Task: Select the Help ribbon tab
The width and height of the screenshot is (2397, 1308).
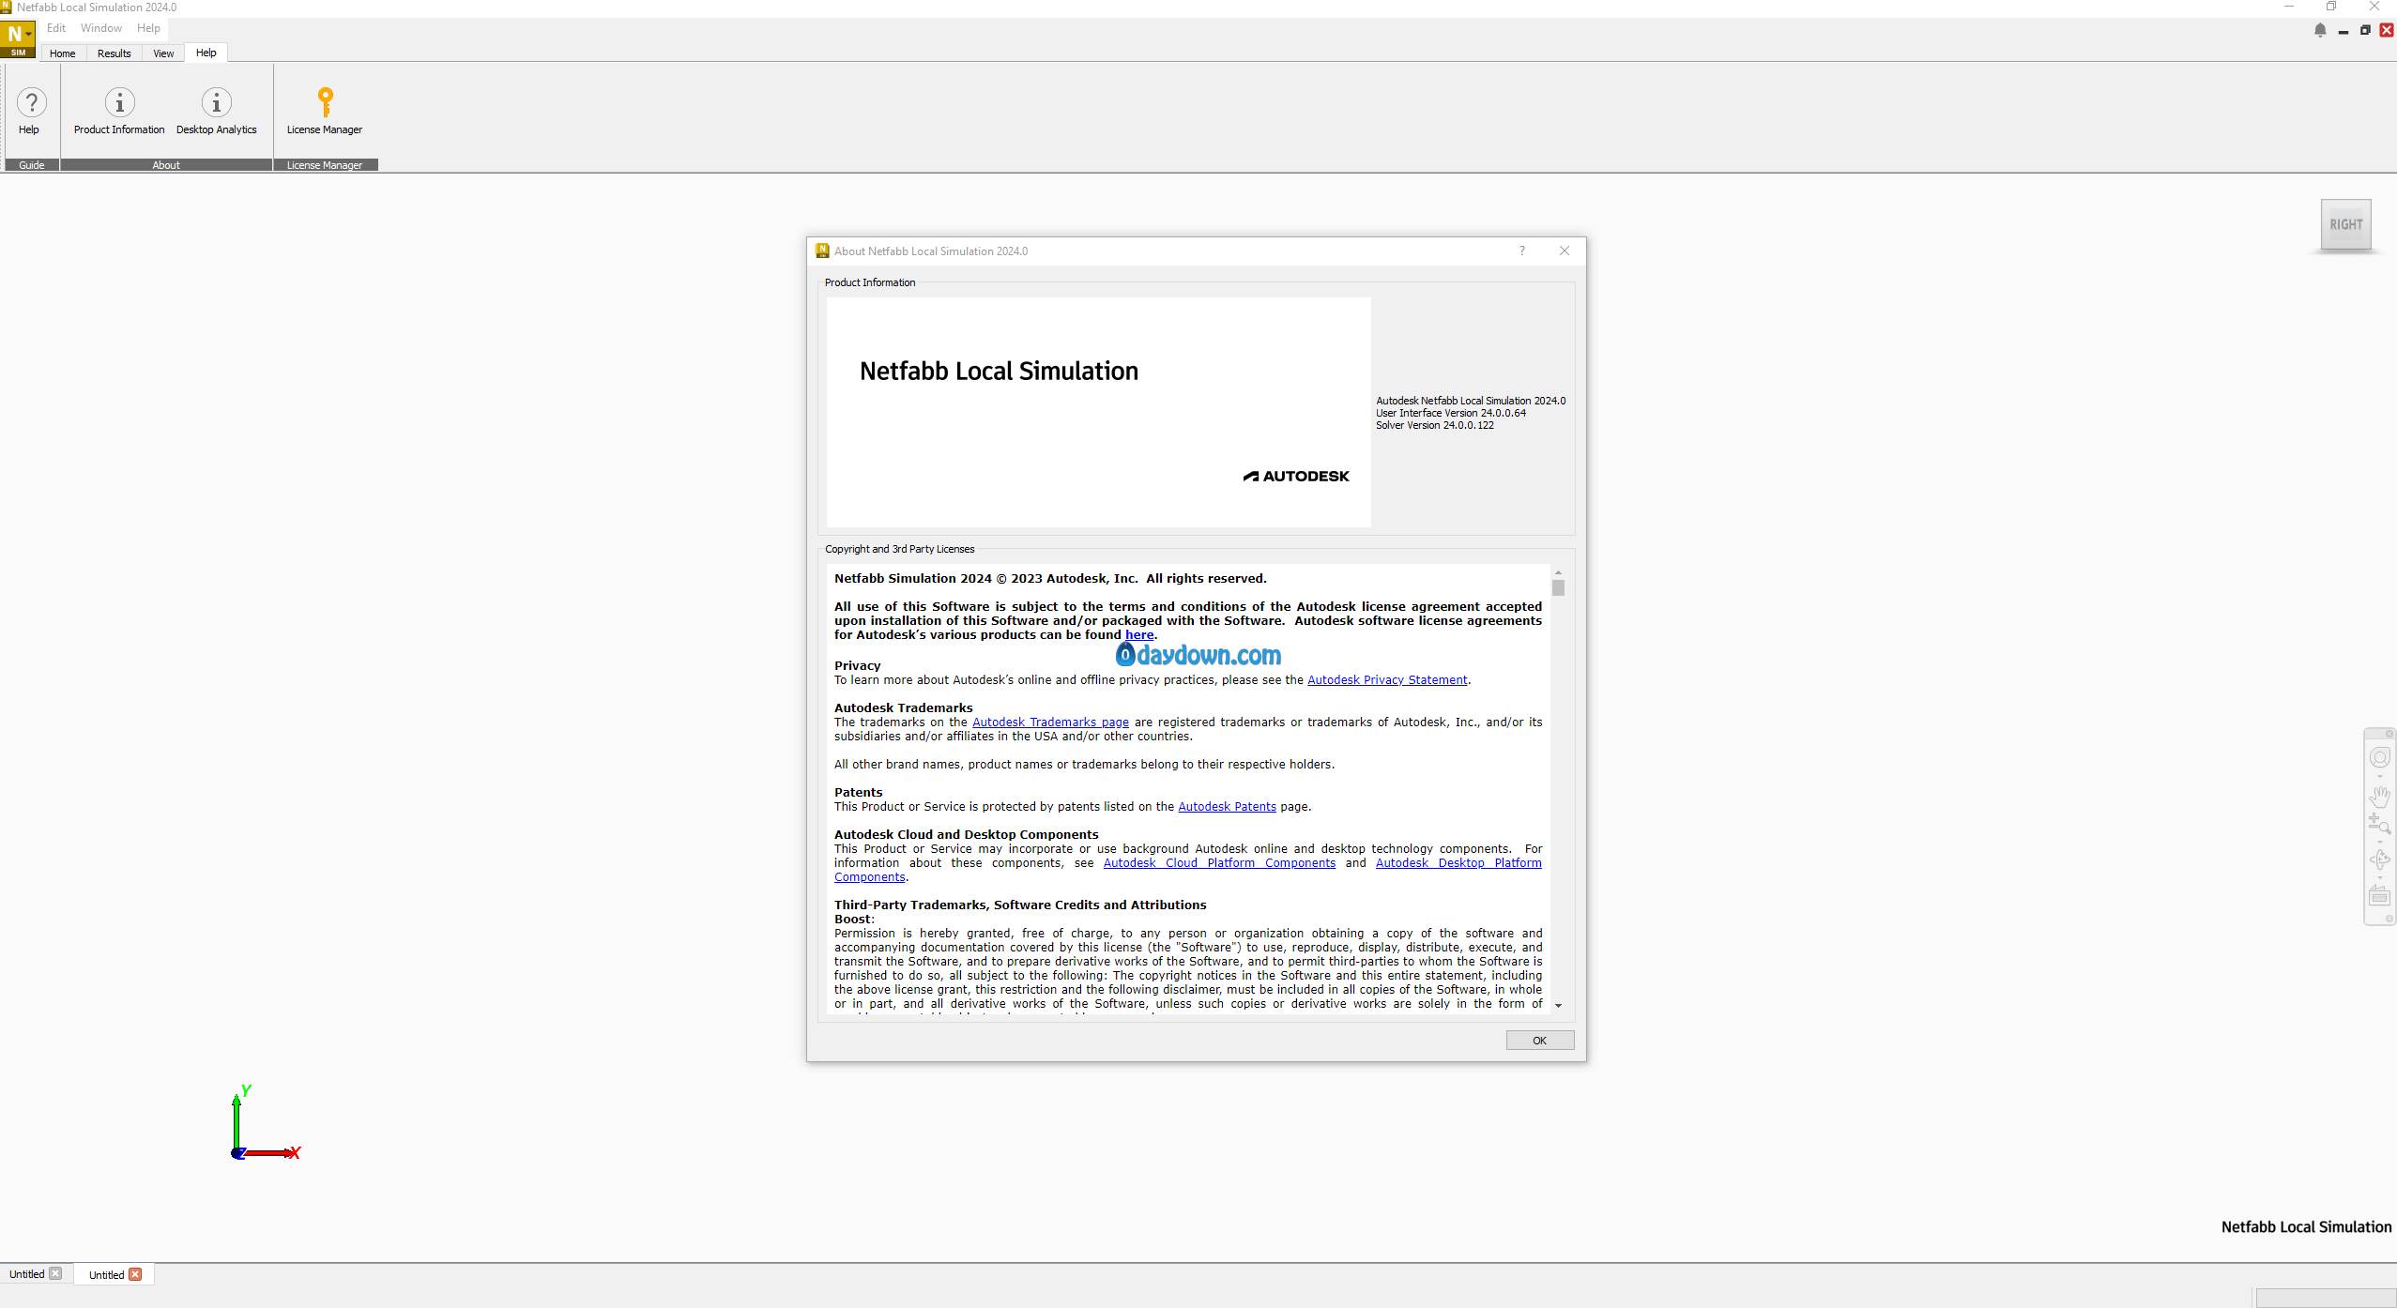Action: 206,53
